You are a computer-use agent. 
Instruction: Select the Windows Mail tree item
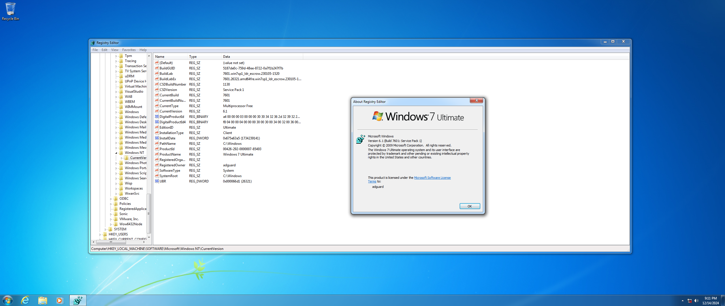click(135, 127)
